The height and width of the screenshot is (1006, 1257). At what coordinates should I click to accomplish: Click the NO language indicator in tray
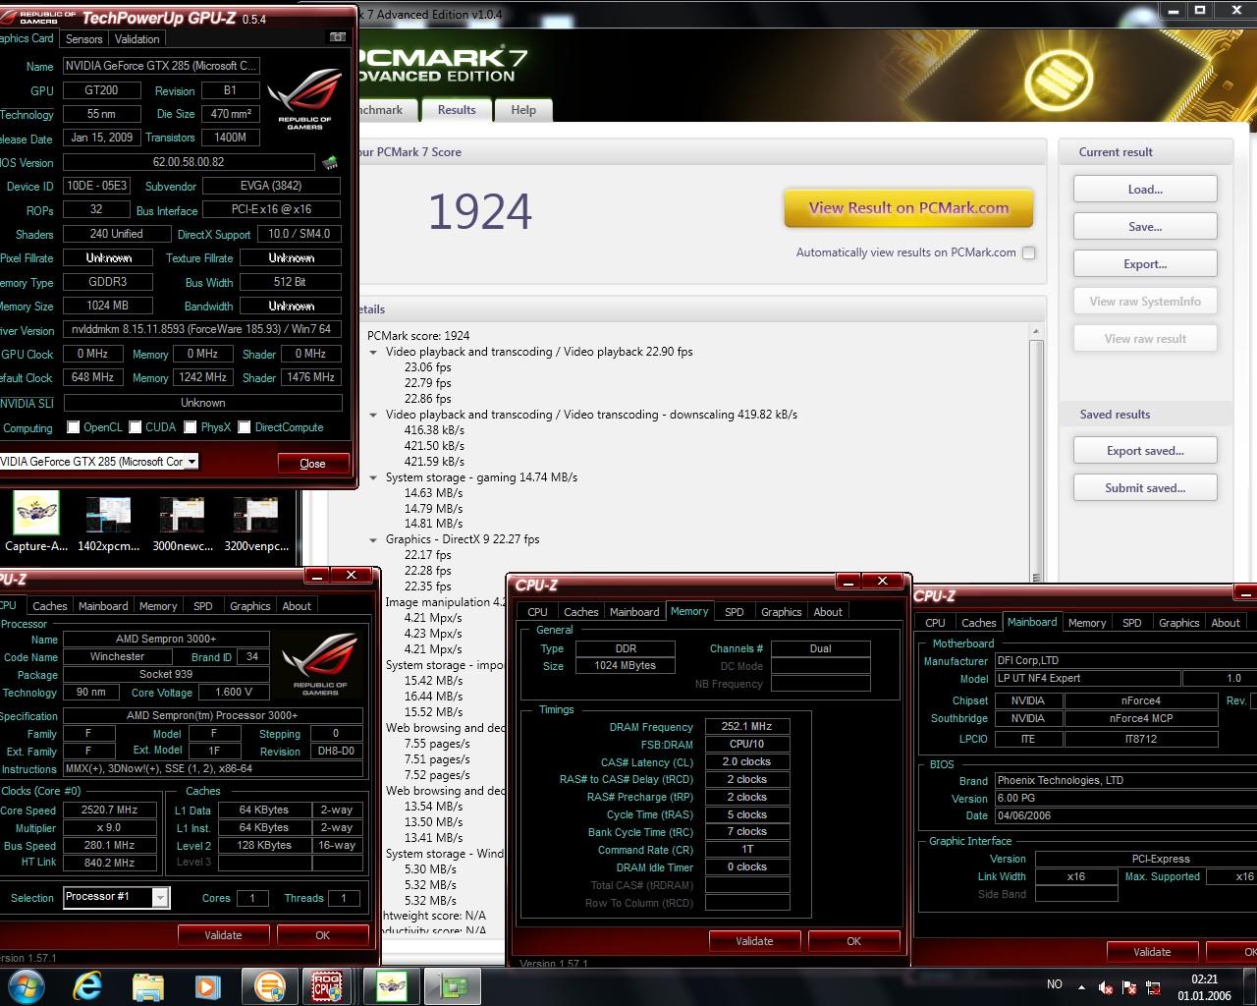(x=1055, y=984)
